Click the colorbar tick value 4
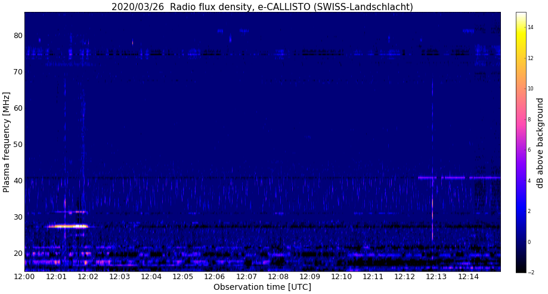 pyautogui.click(x=529, y=181)
